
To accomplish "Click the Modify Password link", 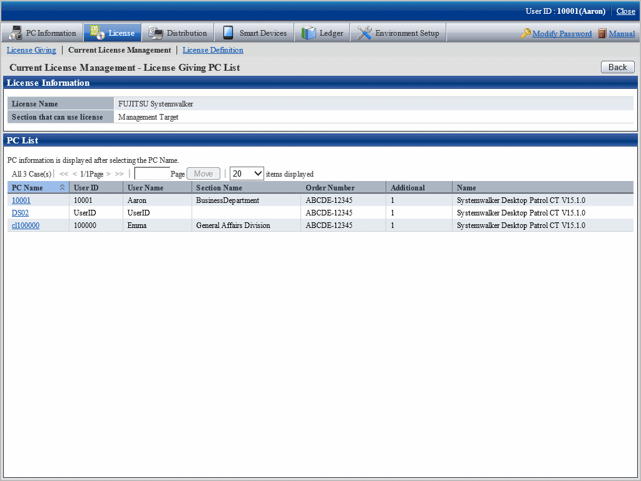I will pos(562,34).
